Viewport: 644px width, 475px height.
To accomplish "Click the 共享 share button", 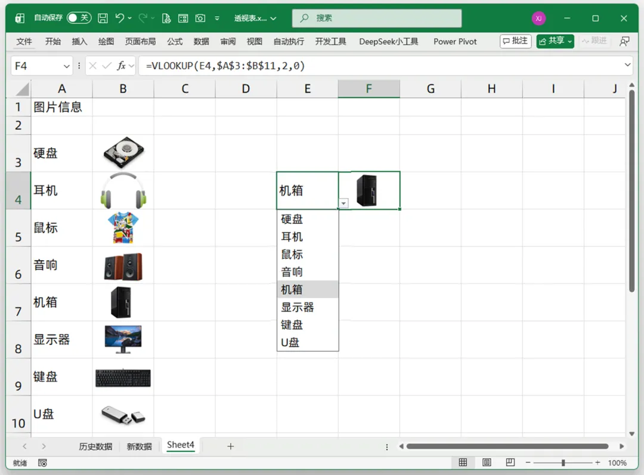I will (x=555, y=41).
